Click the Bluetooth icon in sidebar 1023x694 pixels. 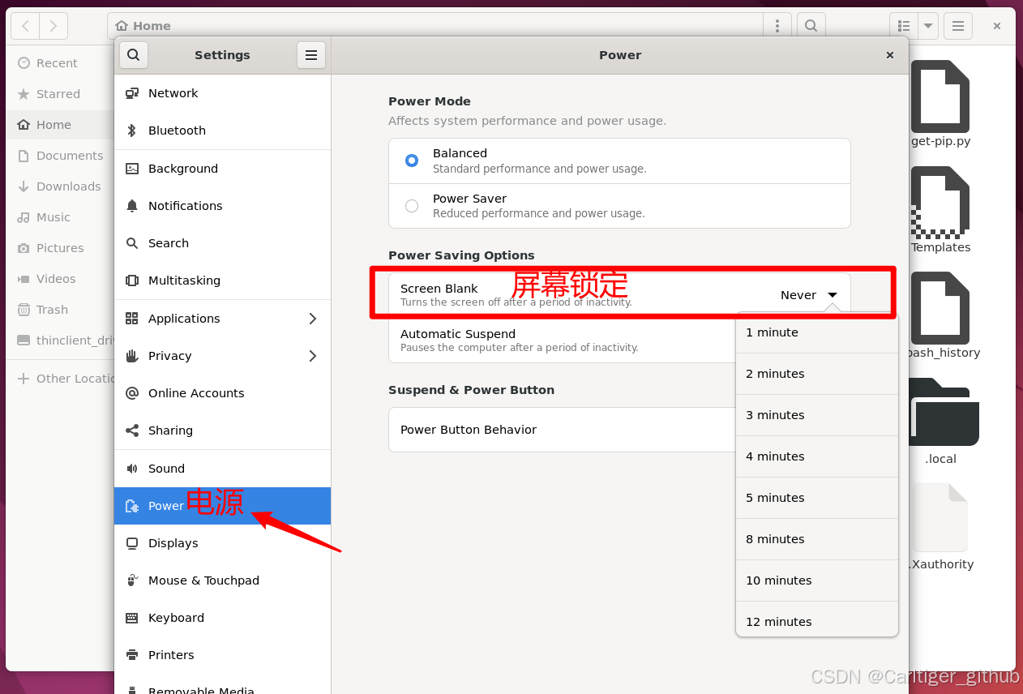[132, 131]
